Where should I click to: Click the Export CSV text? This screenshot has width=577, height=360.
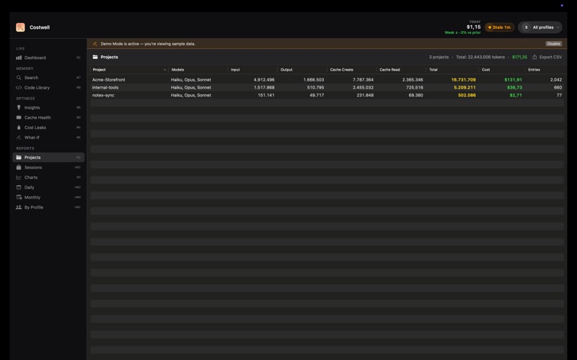coord(550,57)
